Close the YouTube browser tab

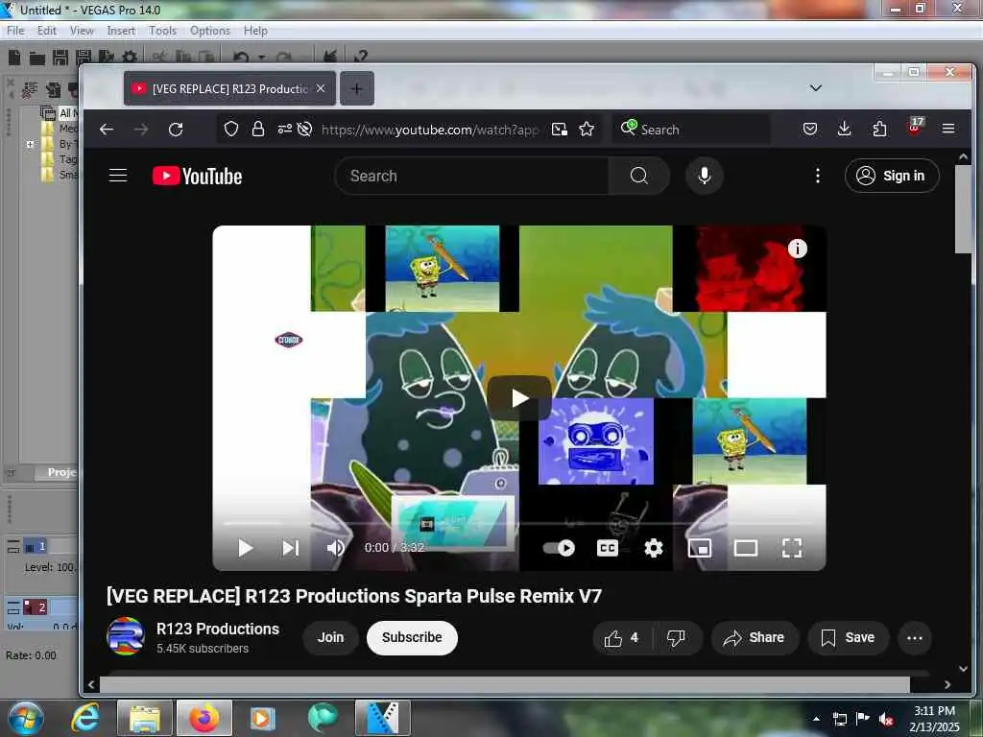321,88
